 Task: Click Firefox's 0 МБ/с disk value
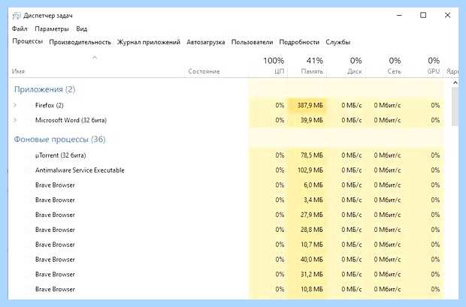coord(352,105)
